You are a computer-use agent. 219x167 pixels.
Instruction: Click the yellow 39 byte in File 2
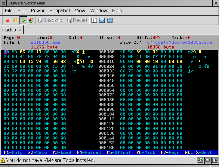tap(139, 52)
